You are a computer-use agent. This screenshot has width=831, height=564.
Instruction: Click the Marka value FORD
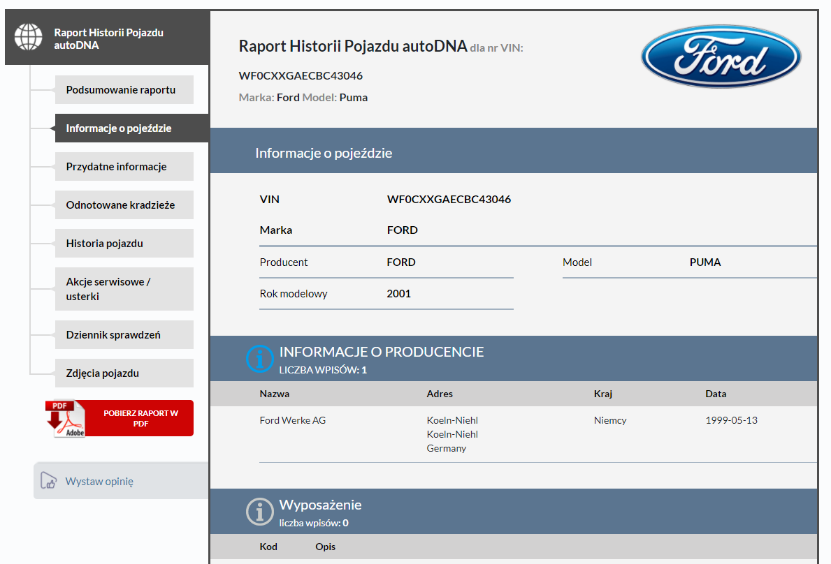coord(403,230)
